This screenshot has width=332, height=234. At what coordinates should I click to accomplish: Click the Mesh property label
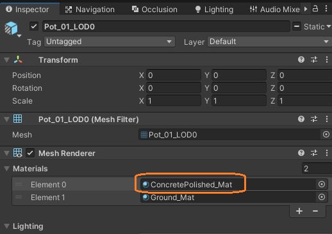point(22,135)
